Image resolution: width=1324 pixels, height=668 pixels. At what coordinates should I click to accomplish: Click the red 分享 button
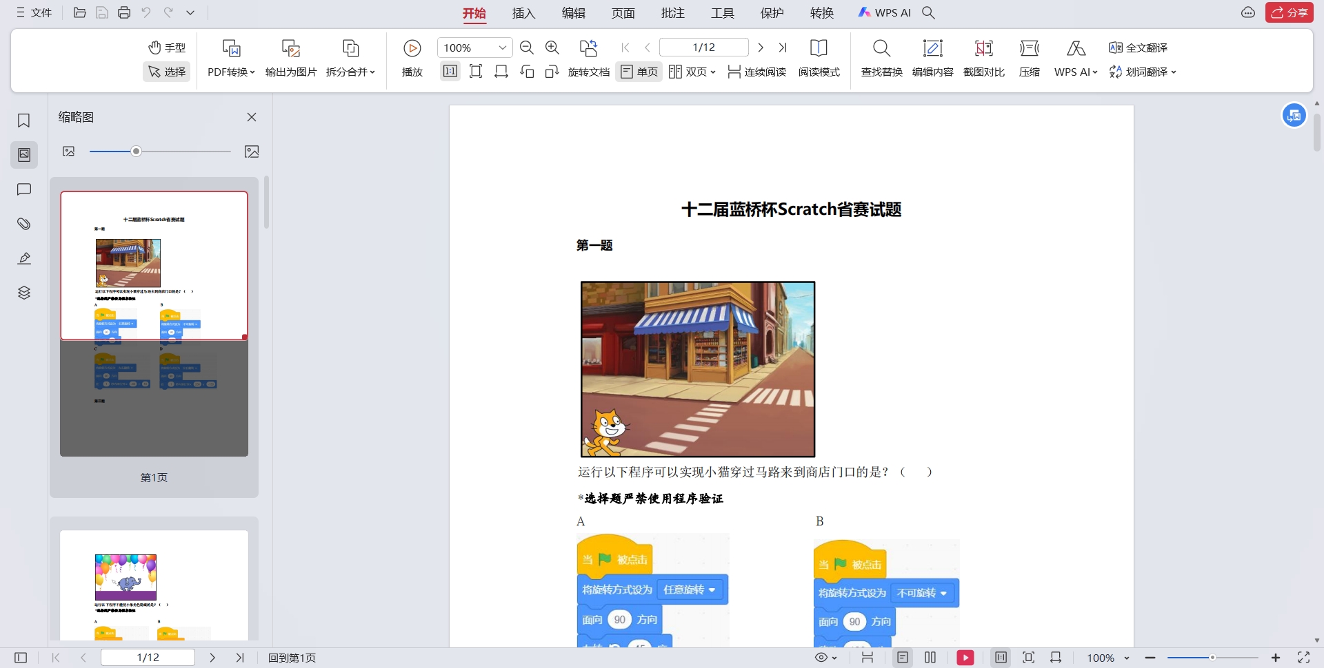[1289, 12]
